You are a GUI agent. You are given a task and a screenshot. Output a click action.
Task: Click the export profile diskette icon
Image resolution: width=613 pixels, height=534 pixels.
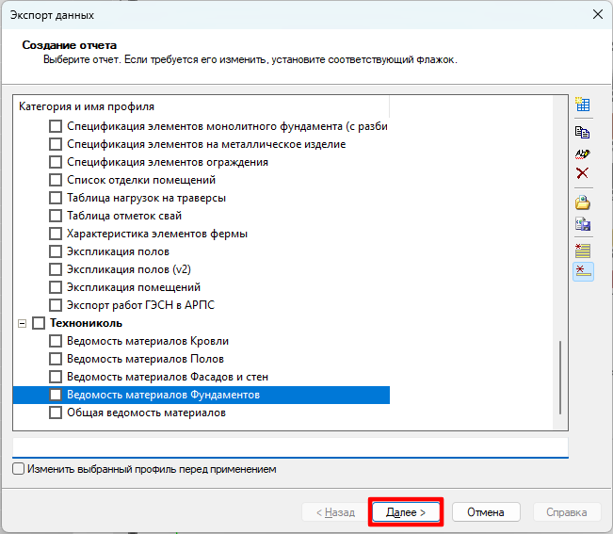tap(582, 224)
